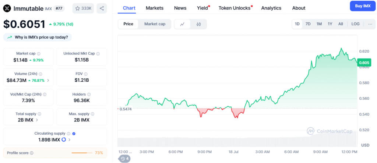Toggle LOG scale on chart
Screen dimensions: 377x163
[355, 24]
